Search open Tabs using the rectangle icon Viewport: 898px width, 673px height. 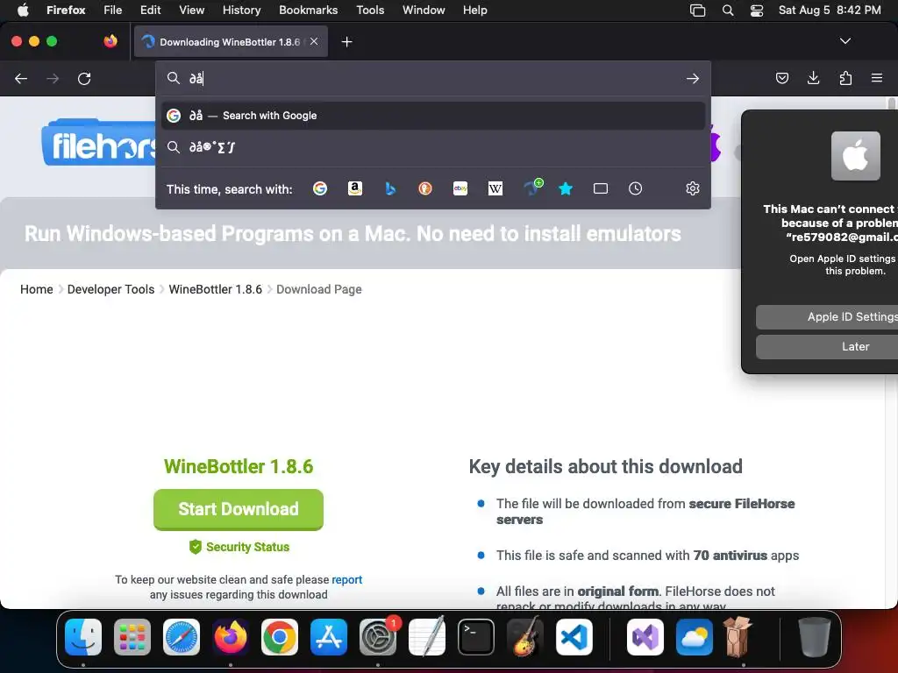click(x=600, y=188)
